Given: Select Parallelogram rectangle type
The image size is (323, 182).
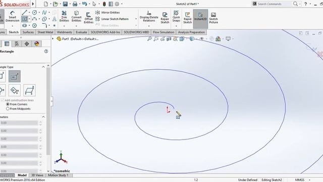Looking at the screenshot, I should coord(29,90).
